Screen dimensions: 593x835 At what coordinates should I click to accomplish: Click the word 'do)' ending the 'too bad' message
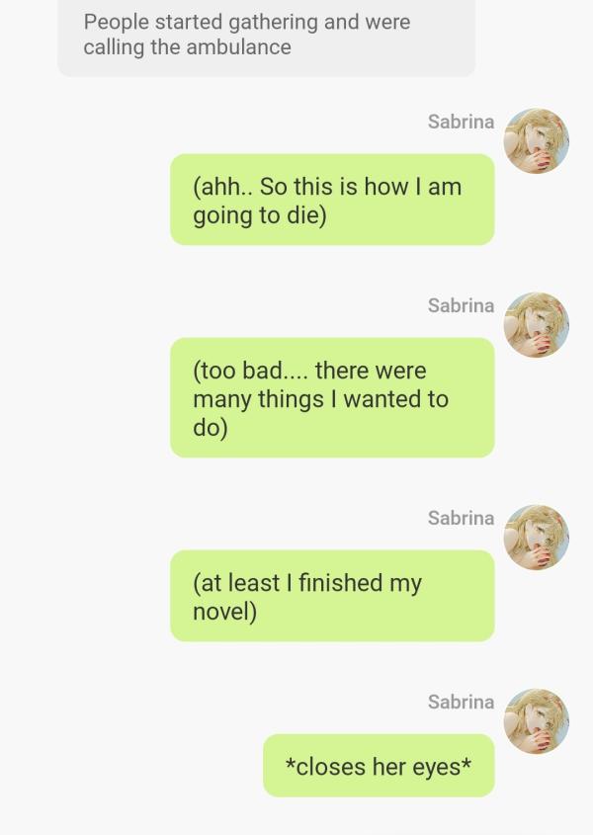click(x=210, y=428)
